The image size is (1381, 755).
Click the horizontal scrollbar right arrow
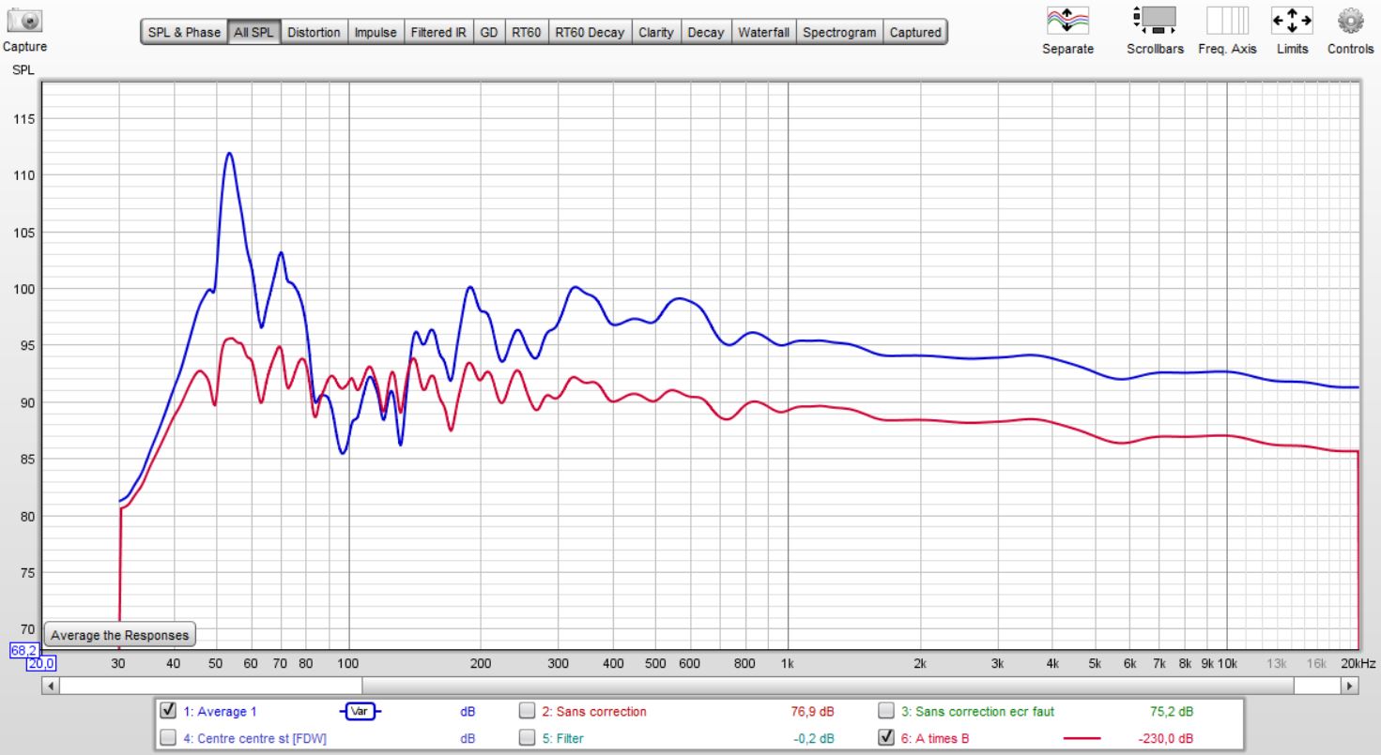pos(1350,686)
